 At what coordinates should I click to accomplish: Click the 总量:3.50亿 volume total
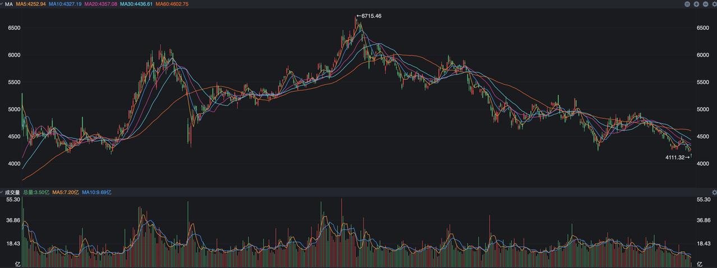36,192
